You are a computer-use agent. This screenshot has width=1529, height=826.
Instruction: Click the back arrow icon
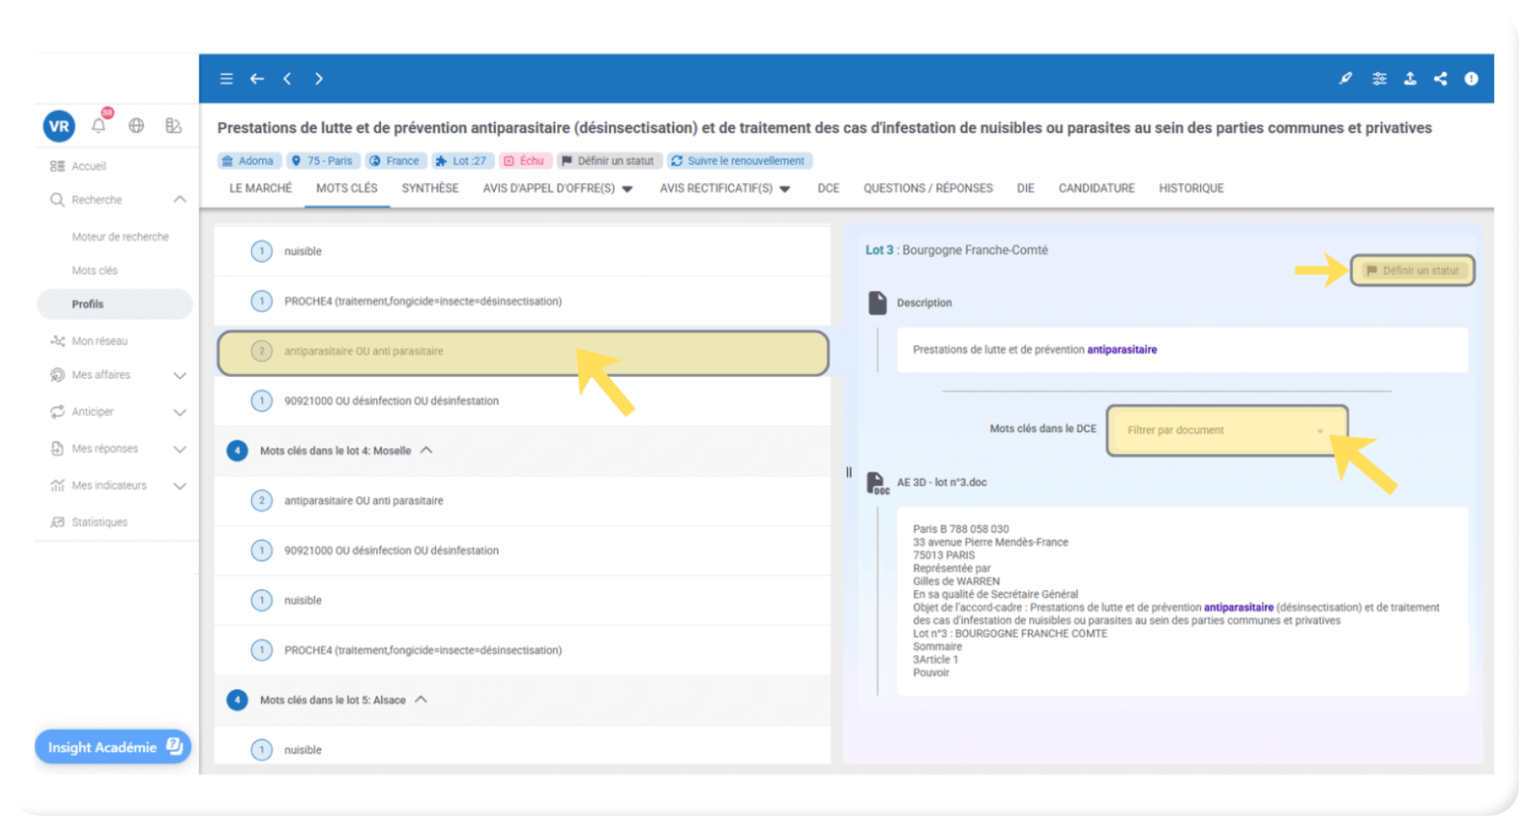click(x=257, y=78)
